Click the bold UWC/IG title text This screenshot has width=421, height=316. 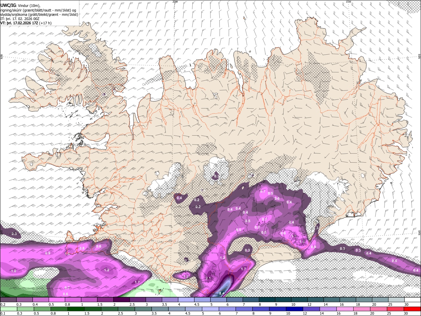click(x=8, y=5)
